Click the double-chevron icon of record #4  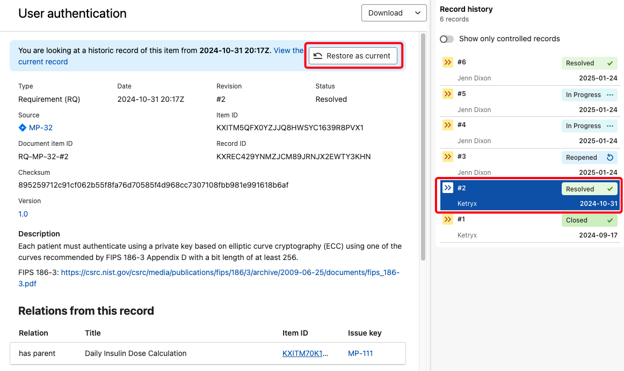pyautogui.click(x=448, y=125)
